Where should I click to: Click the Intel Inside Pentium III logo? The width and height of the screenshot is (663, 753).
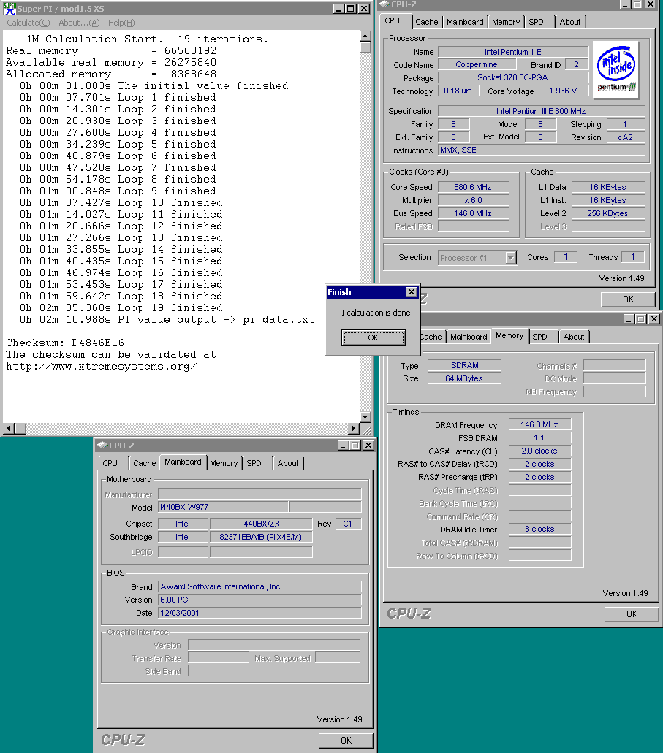tap(616, 69)
